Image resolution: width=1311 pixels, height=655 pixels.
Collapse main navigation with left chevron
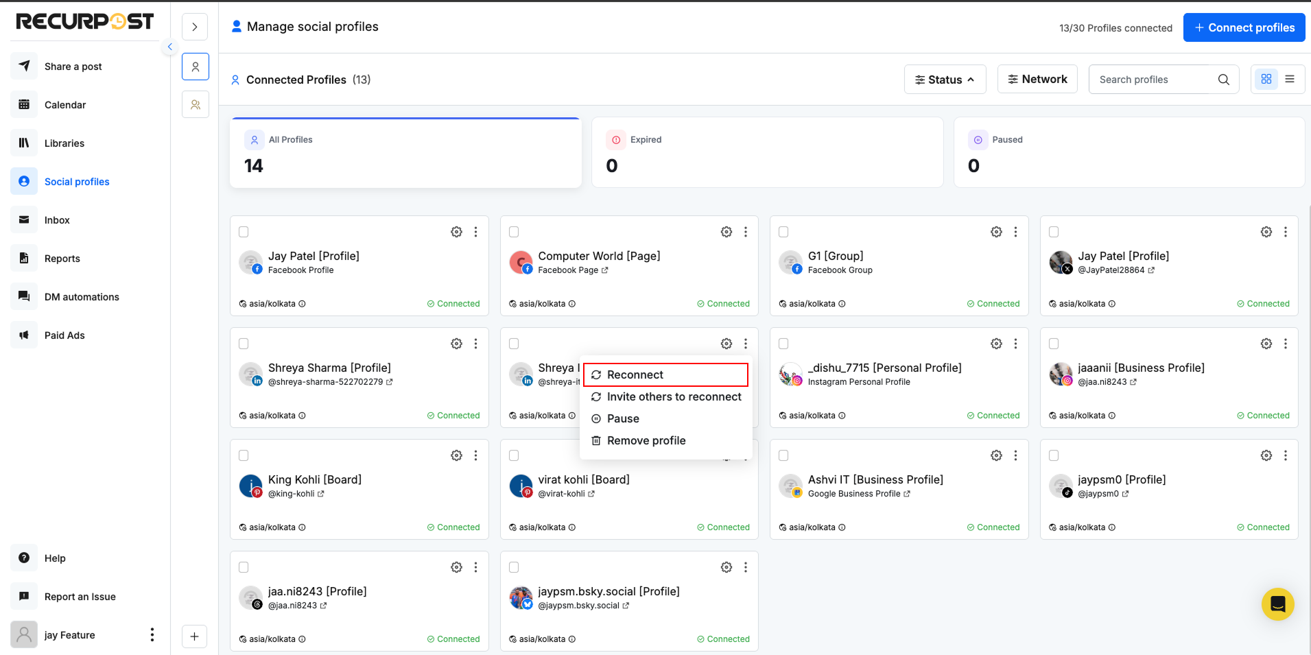169,47
